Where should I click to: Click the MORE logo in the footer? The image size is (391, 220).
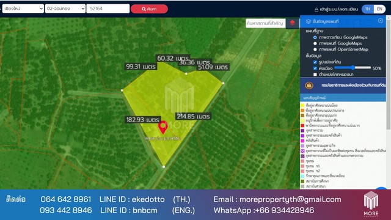[x=371, y=204]
